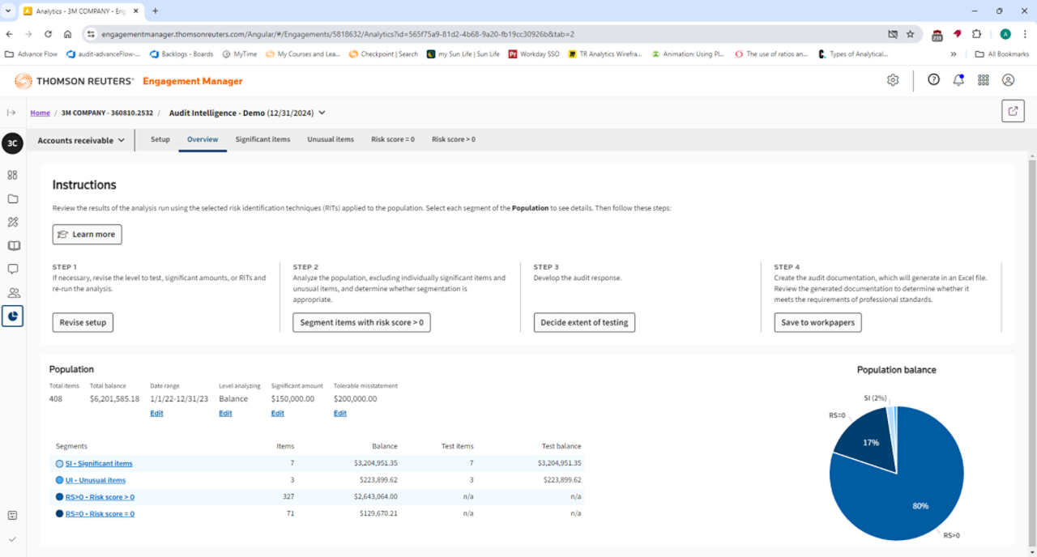The image size is (1037, 557).
Task: Click the Segment items with risk score > 0 button
Action: coord(361,322)
